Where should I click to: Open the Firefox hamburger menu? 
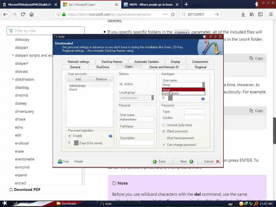[271, 14]
